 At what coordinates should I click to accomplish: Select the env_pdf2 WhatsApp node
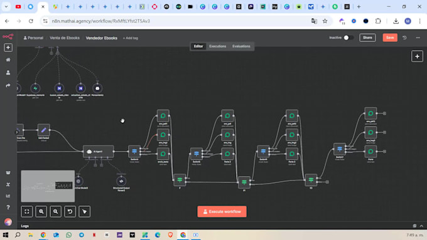pyautogui.click(x=291, y=116)
